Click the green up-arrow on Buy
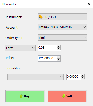 click(x=21, y=96)
